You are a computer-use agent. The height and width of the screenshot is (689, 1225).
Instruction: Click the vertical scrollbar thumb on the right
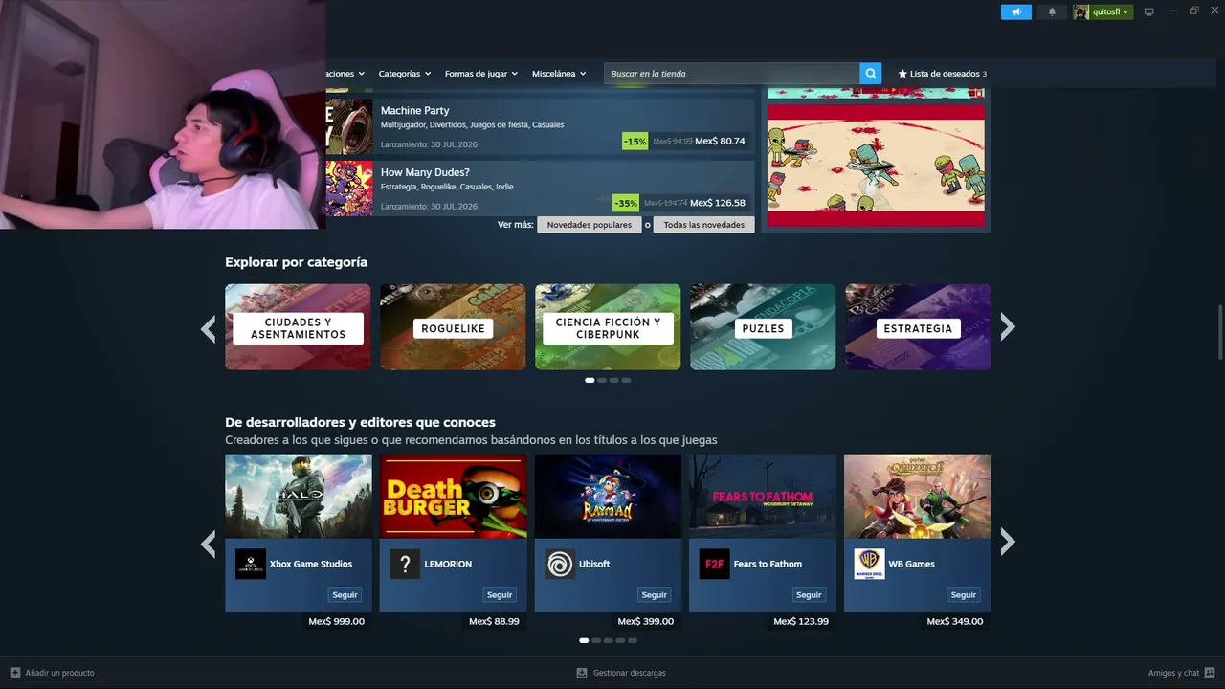click(x=1219, y=333)
